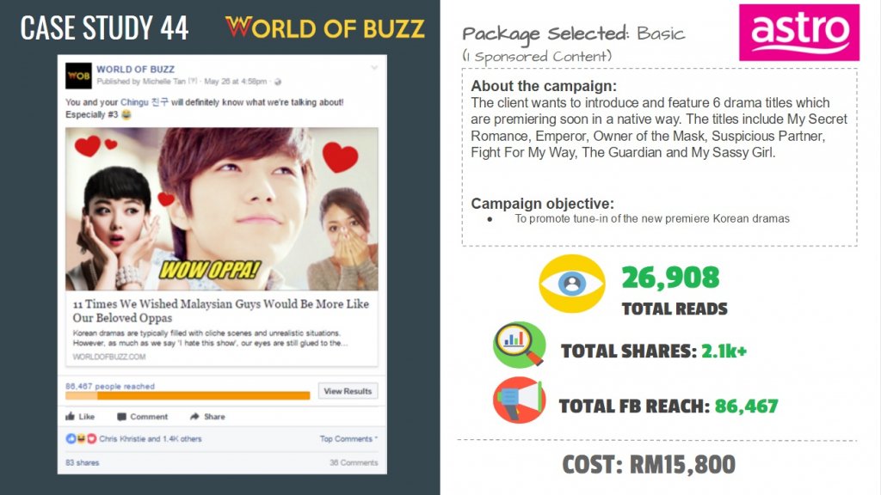881x495 pixels.
Task: Open the article headline about Oppas
Action: 221,311
